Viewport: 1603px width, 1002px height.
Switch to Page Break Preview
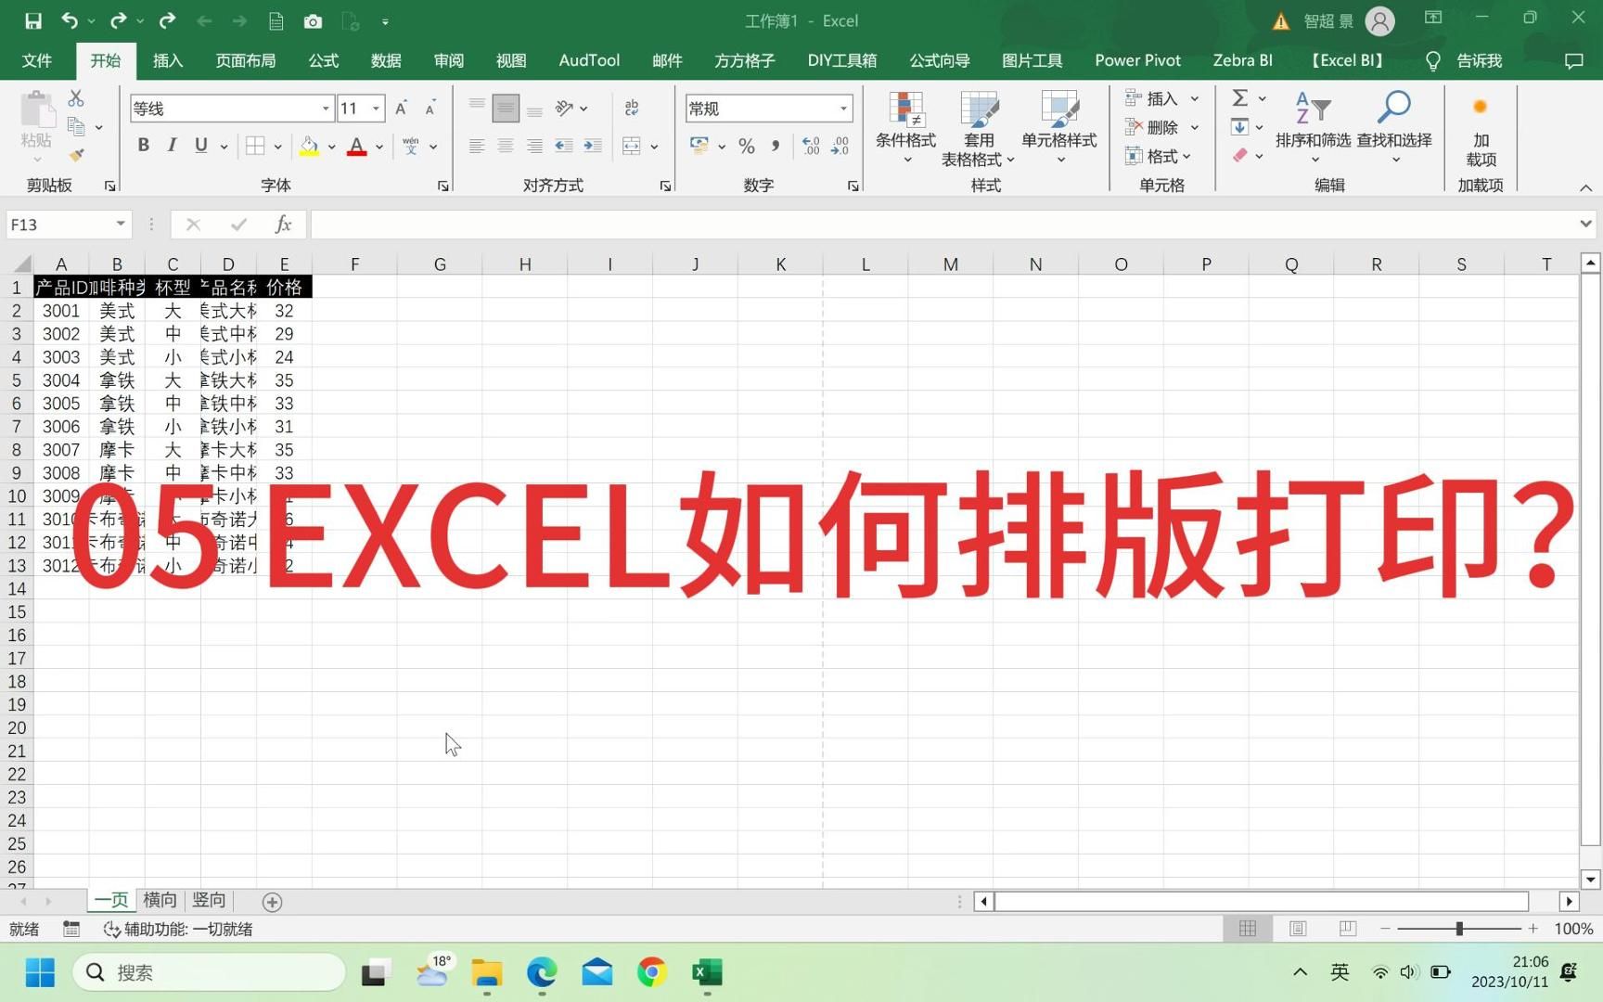[x=1348, y=929]
